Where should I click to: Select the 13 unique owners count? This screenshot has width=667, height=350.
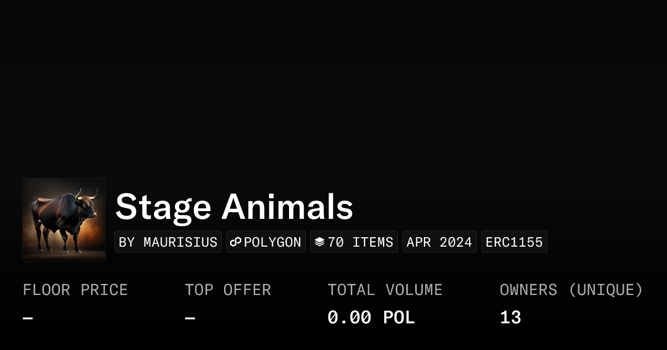(x=510, y=318)
